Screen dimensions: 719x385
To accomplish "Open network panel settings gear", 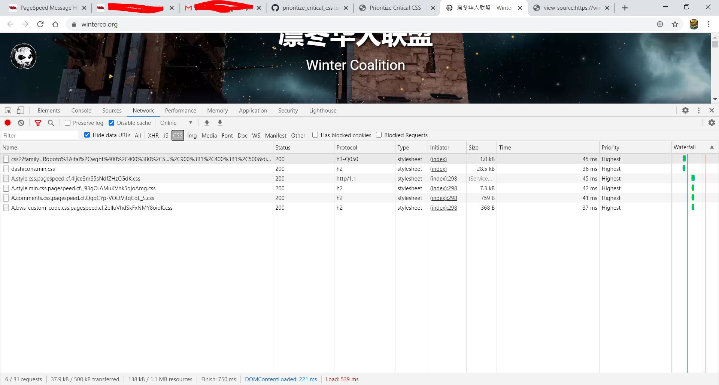I will (x=712, y=123).
